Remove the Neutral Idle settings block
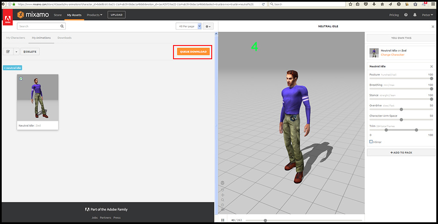The image size is (438, 224). click(432, 67)
